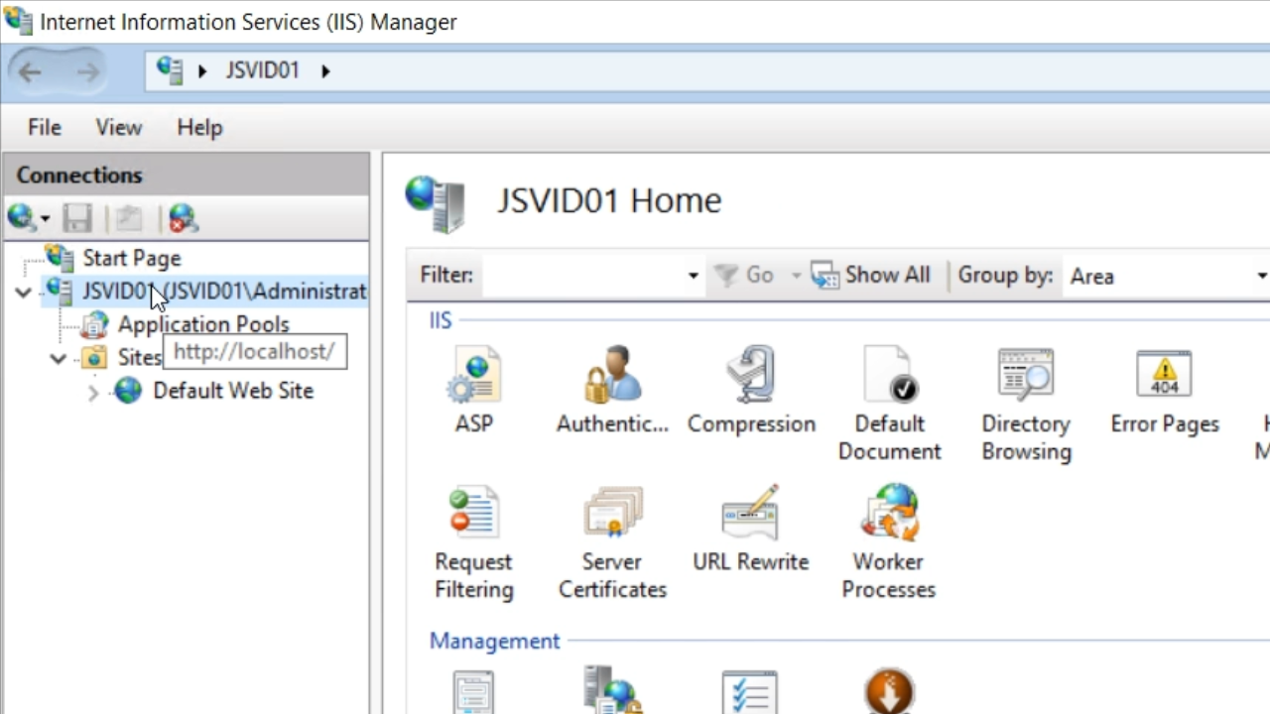Viewport: 1270px width, 714px height.
Task: Open the Error Pages feature
Action: point(1164,377)
